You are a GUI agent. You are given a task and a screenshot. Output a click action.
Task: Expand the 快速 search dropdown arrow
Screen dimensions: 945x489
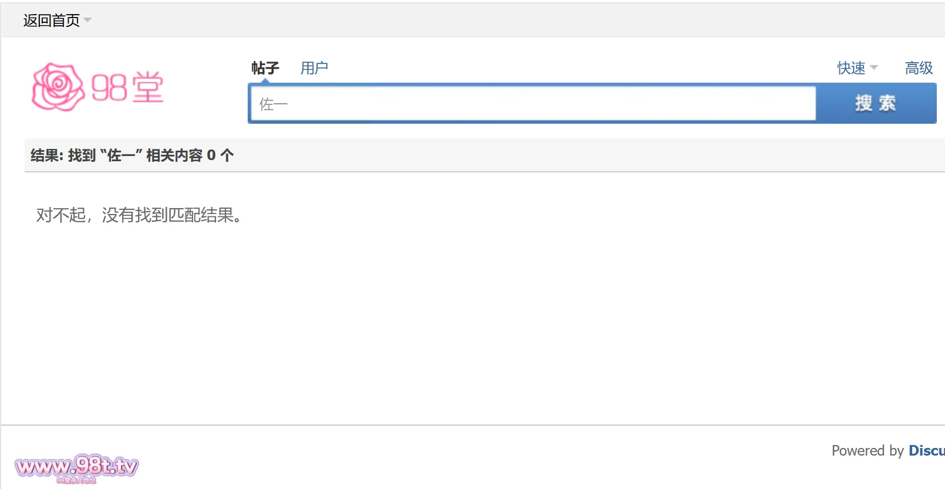[x=874, y=68]
